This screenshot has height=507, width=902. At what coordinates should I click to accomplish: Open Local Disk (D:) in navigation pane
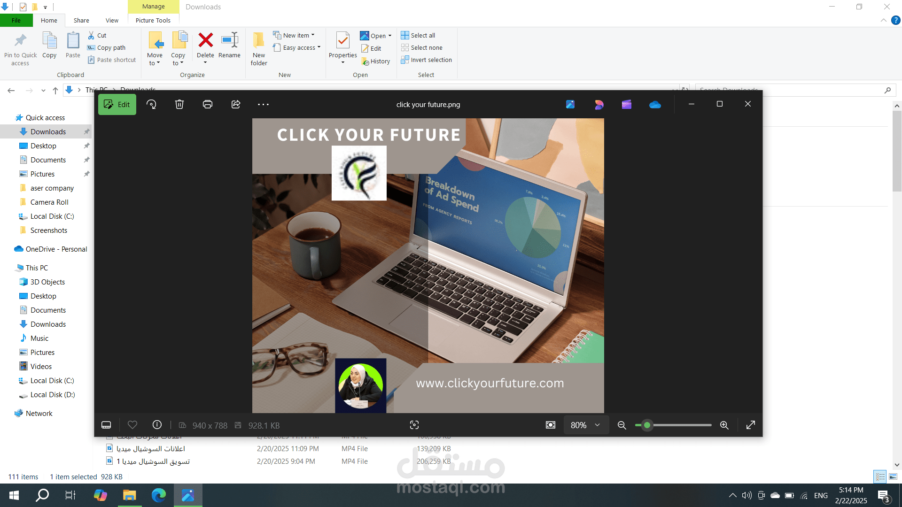pyautogui.click(x=53, y=394)
